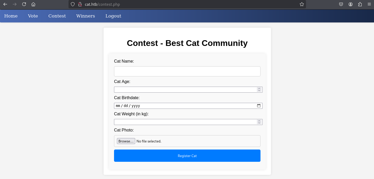Click the Cat Age spinner arrows
This screenshot has height=179, width=374.
pos(259,89)
